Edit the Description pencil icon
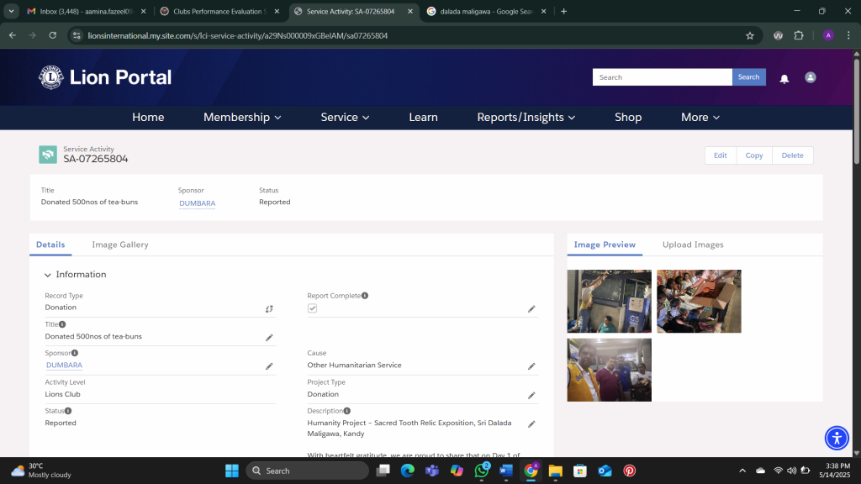This screenshot has height=484, width=861. 531,423
